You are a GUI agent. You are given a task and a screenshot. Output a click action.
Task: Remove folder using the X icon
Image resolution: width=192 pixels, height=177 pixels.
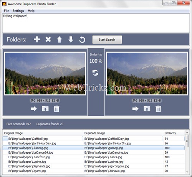(48, 40)
